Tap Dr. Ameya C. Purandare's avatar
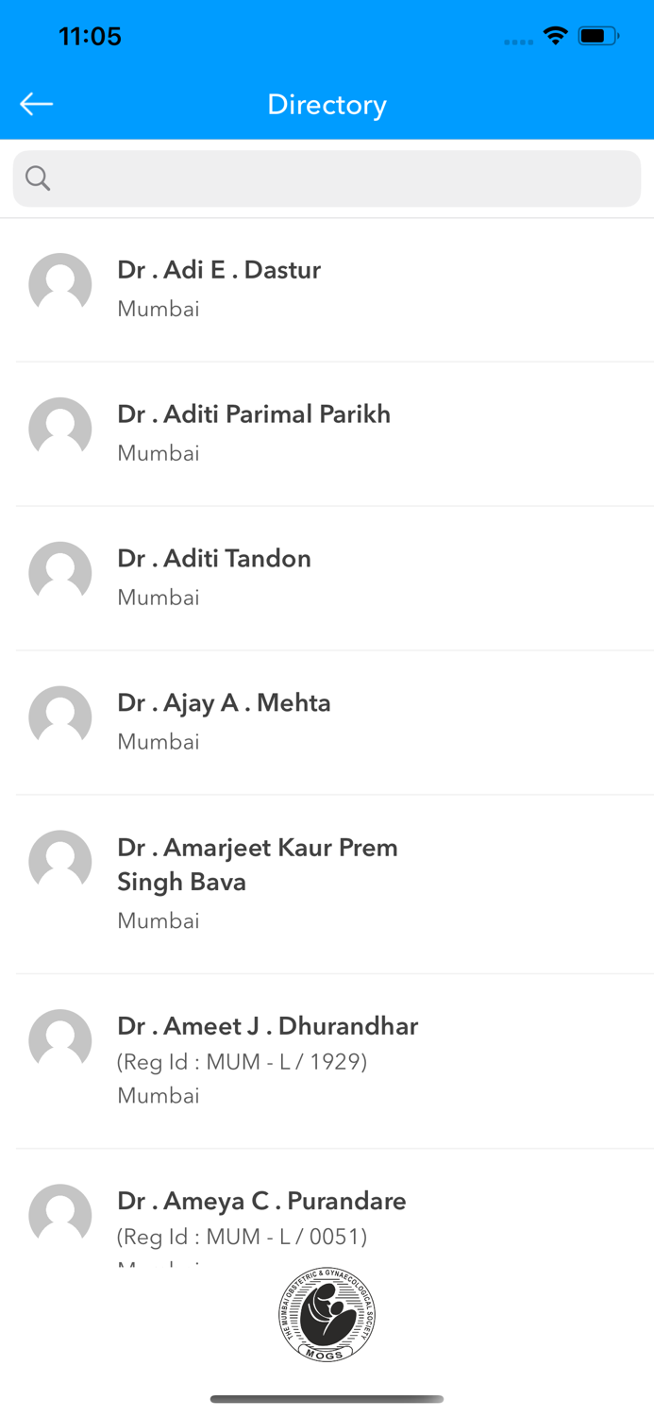Image resolution: width=654 pixels, height=1416 pixels. coord(60,1215)
